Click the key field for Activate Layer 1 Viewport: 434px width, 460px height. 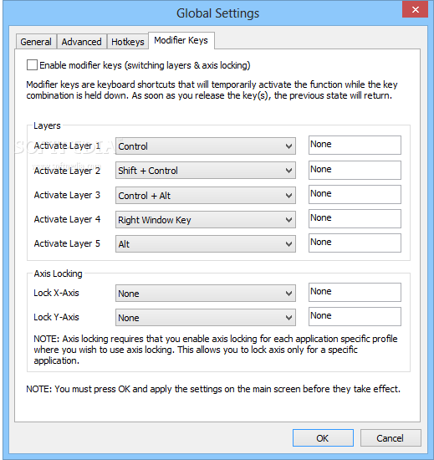tap(355, 145)
